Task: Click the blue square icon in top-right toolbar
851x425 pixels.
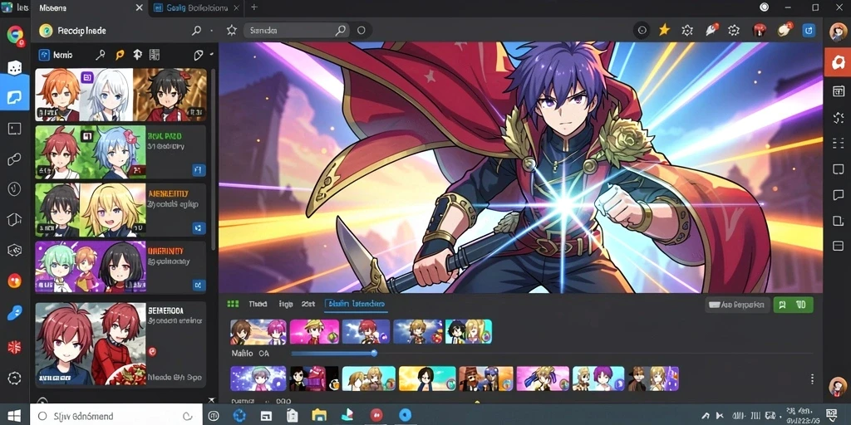Action: 809,31
